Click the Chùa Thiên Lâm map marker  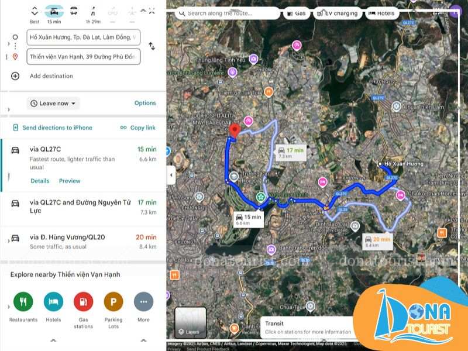396,106
